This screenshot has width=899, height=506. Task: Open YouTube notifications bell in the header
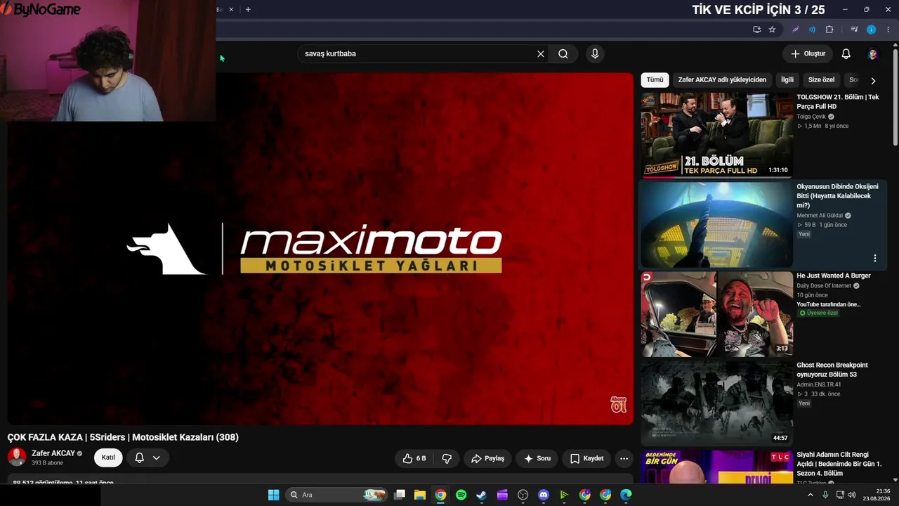pyautogui.click(x=846, y=54)
